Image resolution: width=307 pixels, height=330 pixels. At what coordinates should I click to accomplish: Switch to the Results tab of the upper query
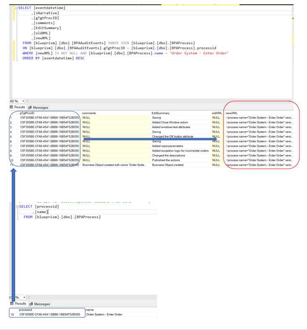(x=18, y=107)
